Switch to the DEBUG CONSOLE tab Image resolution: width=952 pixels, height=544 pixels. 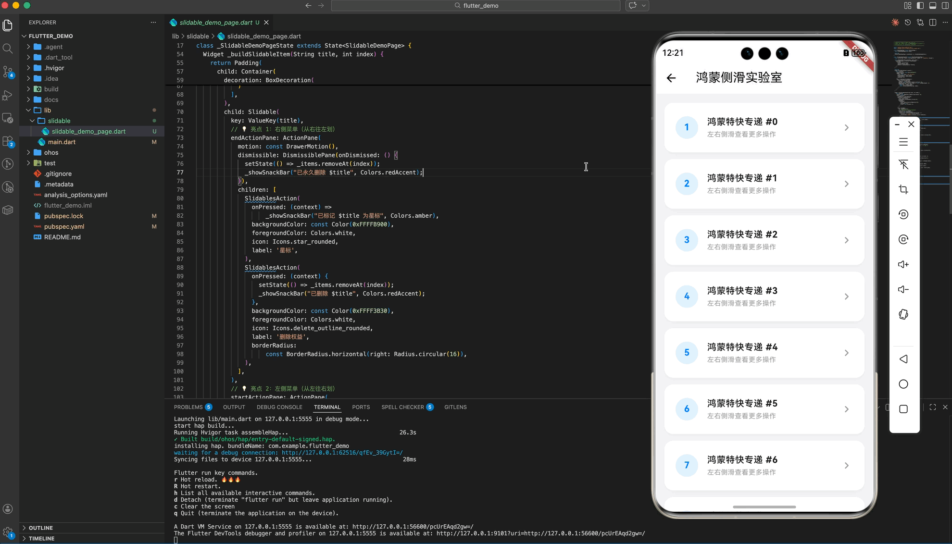point(279,407)
